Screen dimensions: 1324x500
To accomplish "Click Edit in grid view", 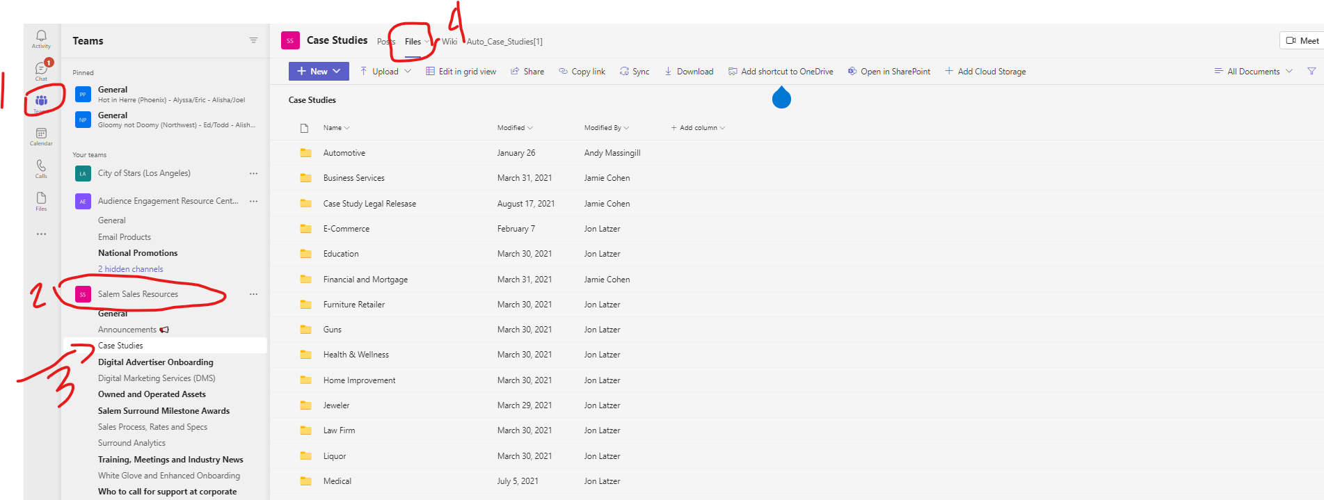I will pyautogui.click(x=461, y=71).
